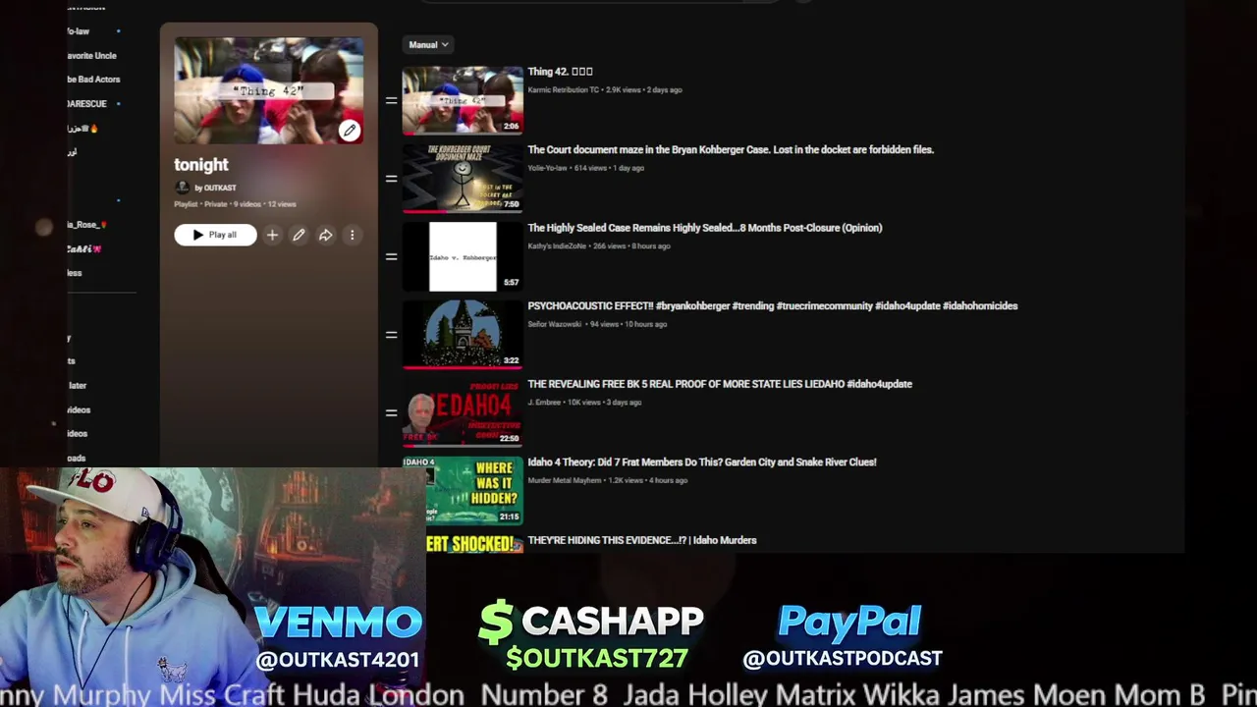
Task: Open 'THEY'RE HIDING THIS EVIDENCE' video title
Action: pos(642,540)
